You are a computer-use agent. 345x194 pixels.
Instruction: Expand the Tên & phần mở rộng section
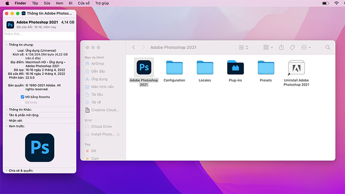6,115
